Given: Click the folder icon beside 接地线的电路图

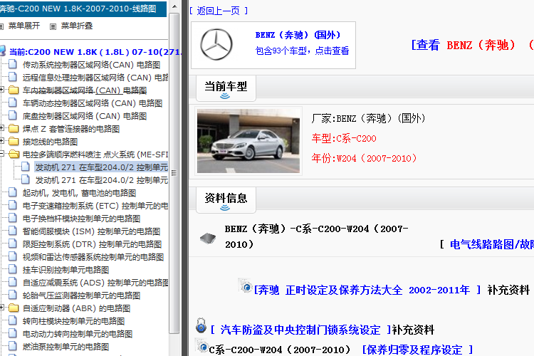Looking at the screenshot, I should 14,141.
